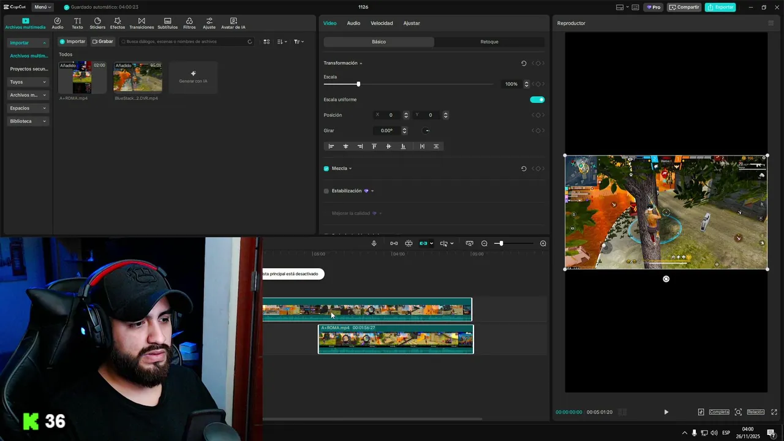
Task: Open the Transiciones panel
Action: [x=141, y=23]
